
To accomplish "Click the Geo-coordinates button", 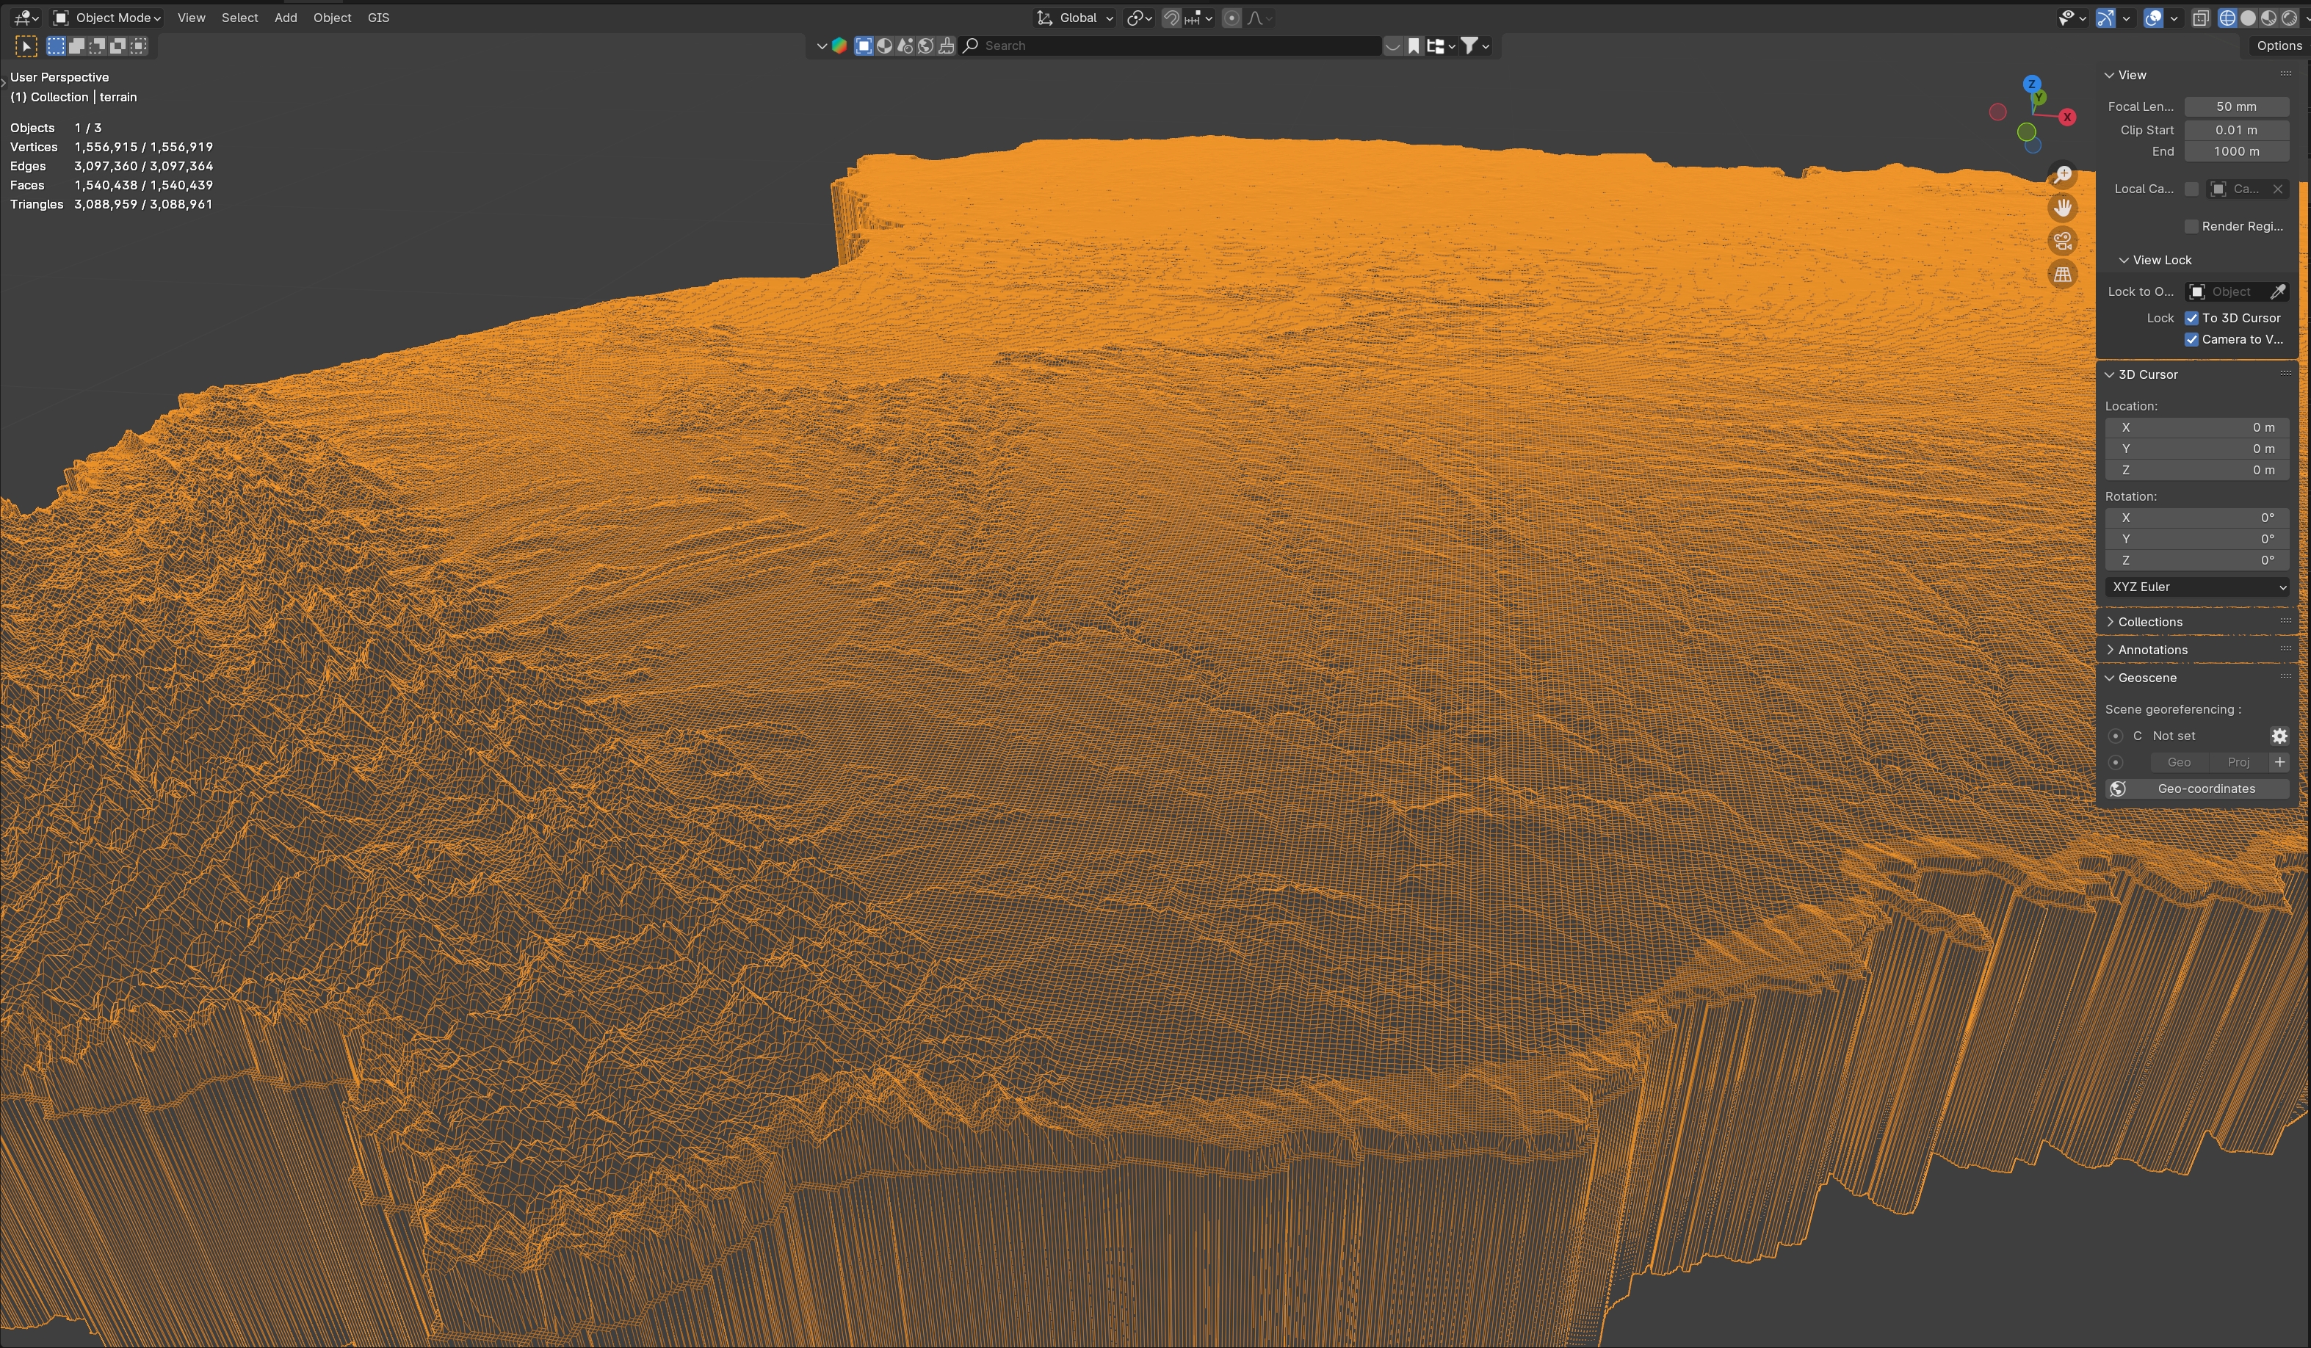I will pyautogui.click(x=2205, y=789).
